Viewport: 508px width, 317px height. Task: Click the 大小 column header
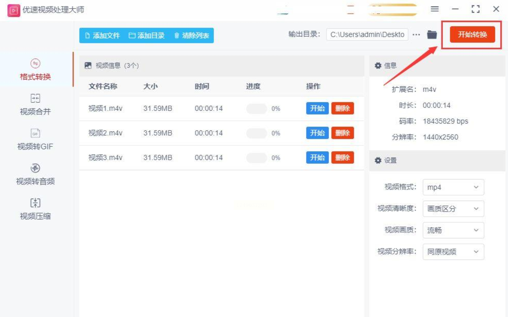(x=150, y=86)
